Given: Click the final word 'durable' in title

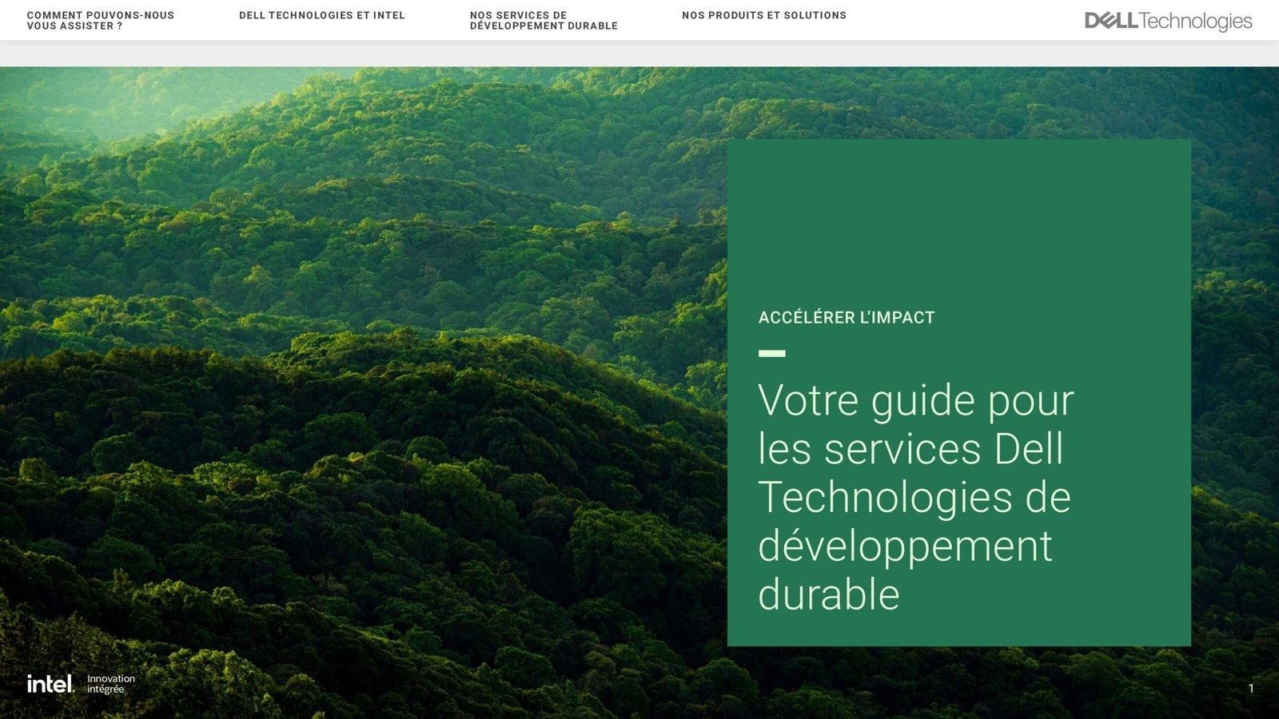Looking at the screenshot, I should point(828,594).
